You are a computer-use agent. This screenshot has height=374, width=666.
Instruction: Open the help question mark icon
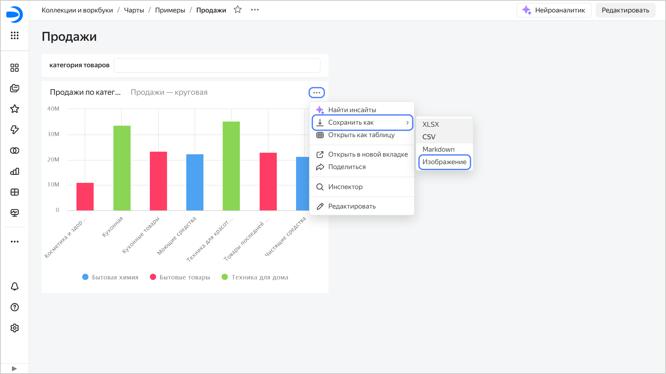tap(15, 307)
